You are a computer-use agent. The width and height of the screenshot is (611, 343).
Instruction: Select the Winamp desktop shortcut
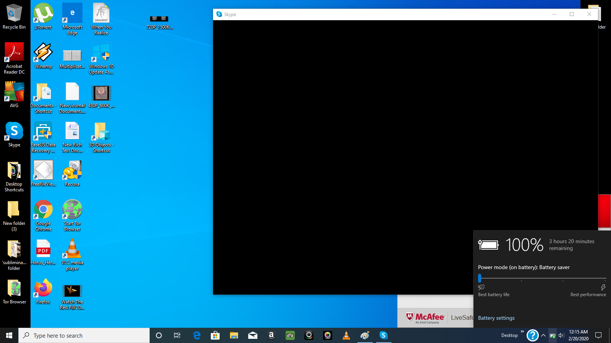43,56
